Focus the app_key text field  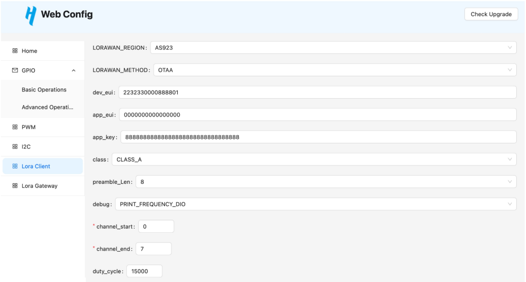pos(318,137)
